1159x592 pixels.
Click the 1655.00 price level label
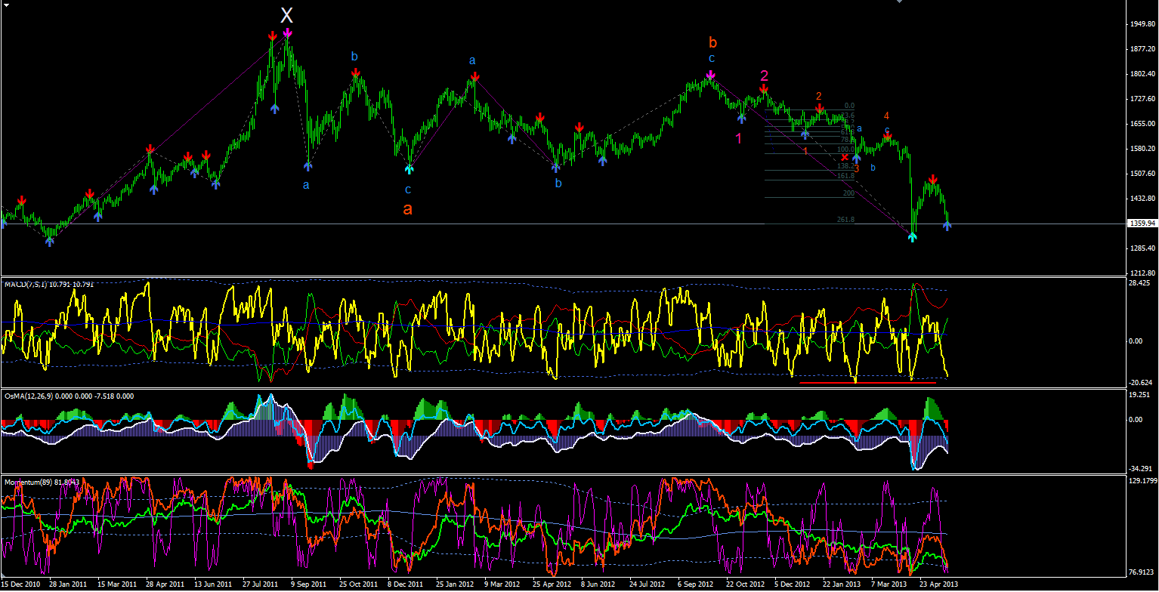[x=1142, y=124]
